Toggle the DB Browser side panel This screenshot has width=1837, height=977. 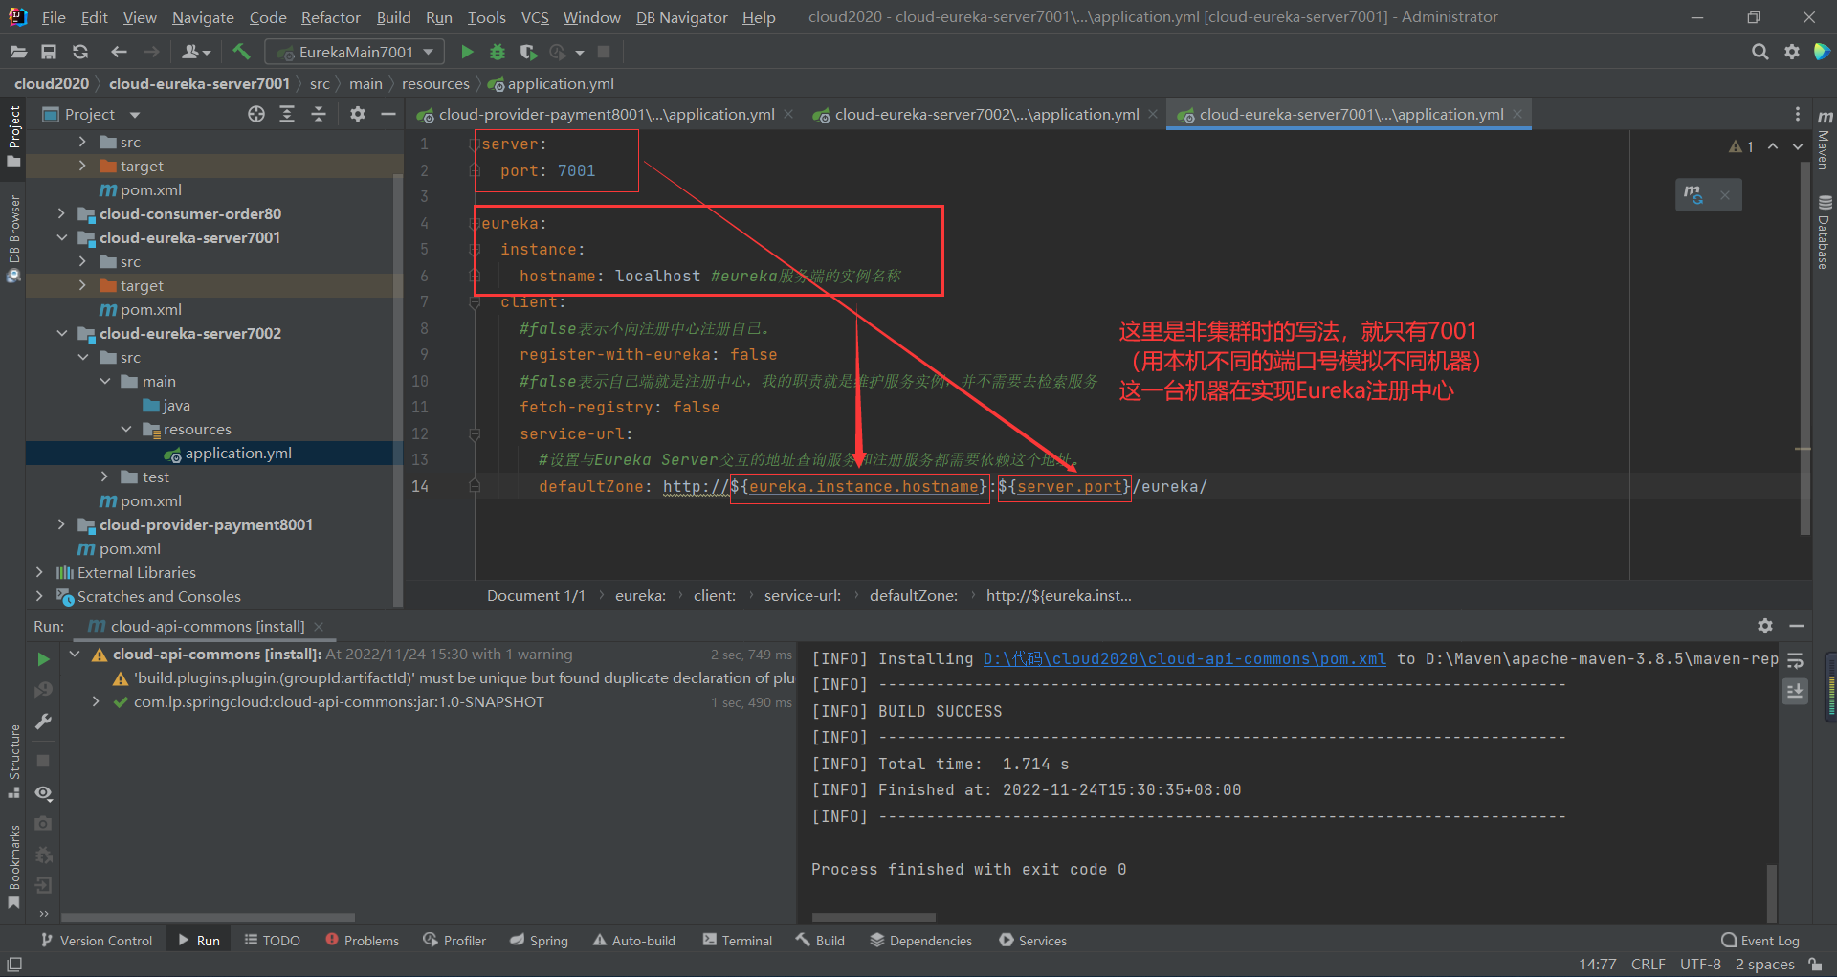[x=14, y=237]
